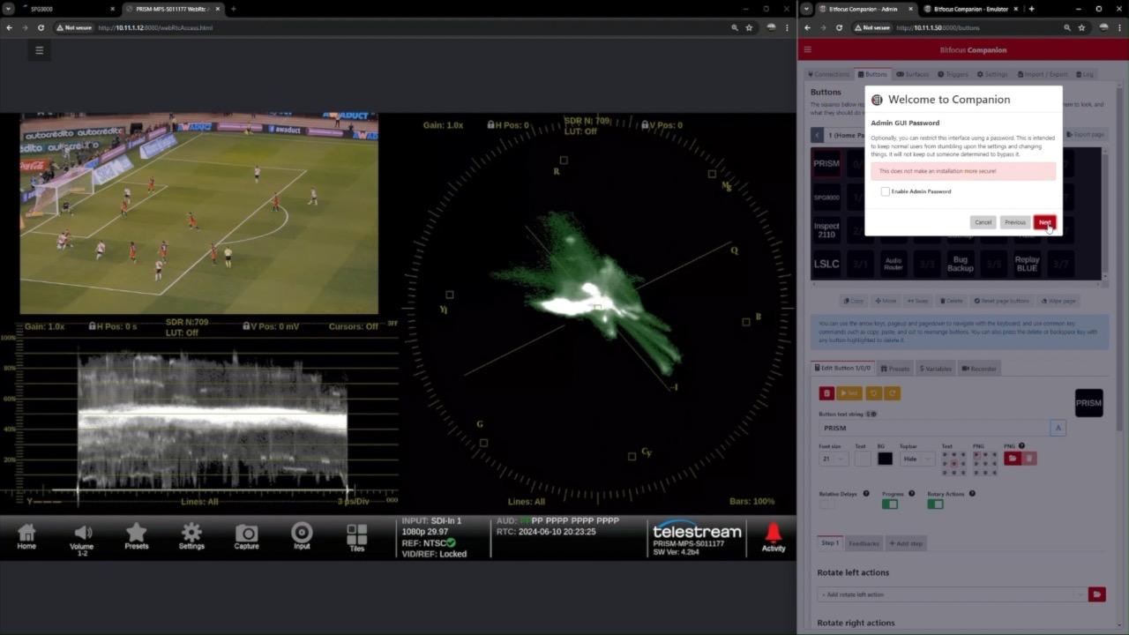Open a new tab in the Companion browser

[x=1031, y=9]
